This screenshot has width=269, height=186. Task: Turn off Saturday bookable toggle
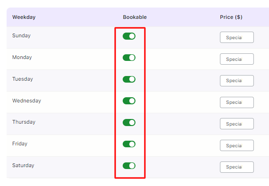point(129,166)
